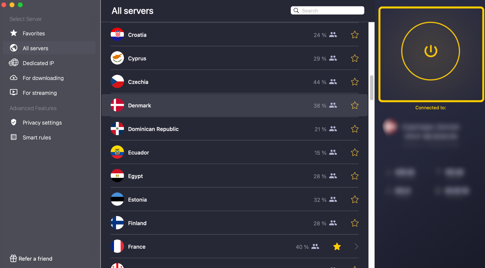The image size is (485, 268).
Task: Open the For streaming section
Action: (x=40, y=93)
